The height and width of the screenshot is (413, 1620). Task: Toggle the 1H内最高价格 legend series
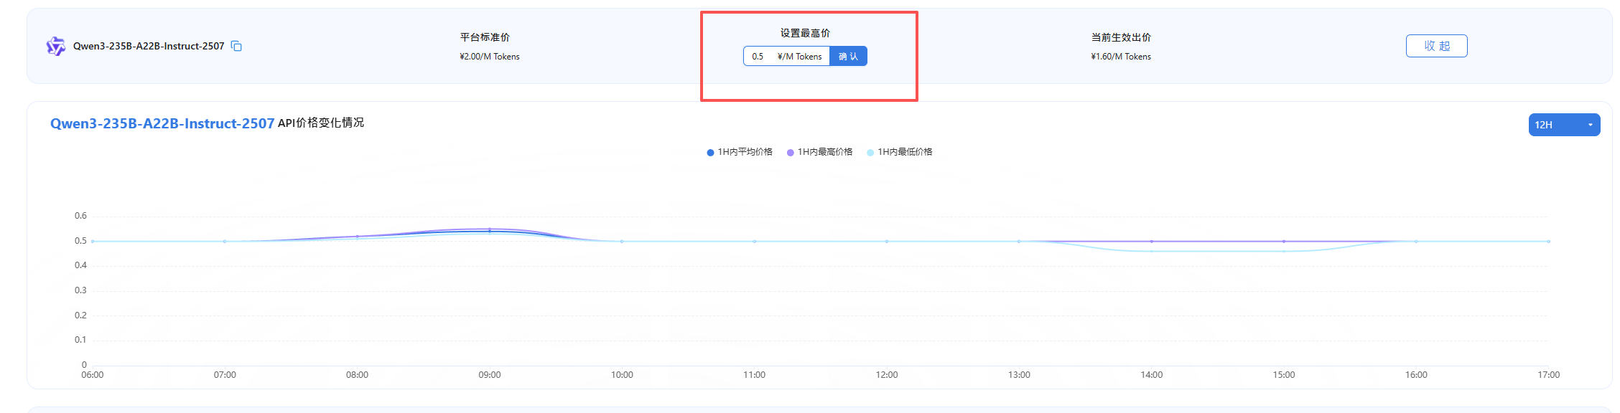coord(819,152)
